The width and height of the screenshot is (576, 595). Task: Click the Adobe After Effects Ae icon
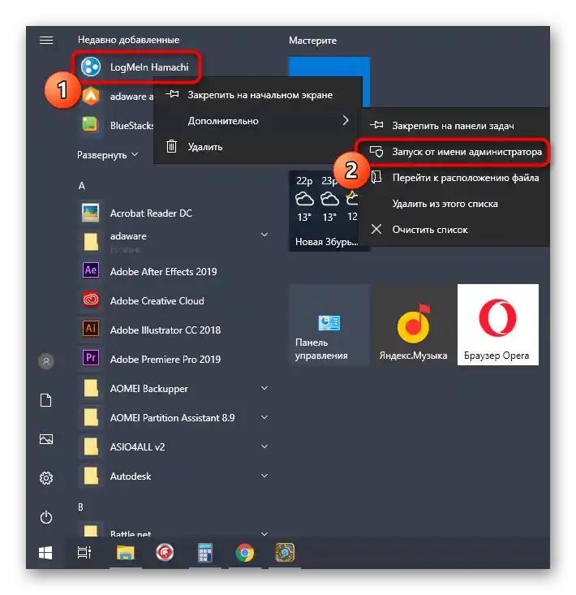(x=91, y=270)
